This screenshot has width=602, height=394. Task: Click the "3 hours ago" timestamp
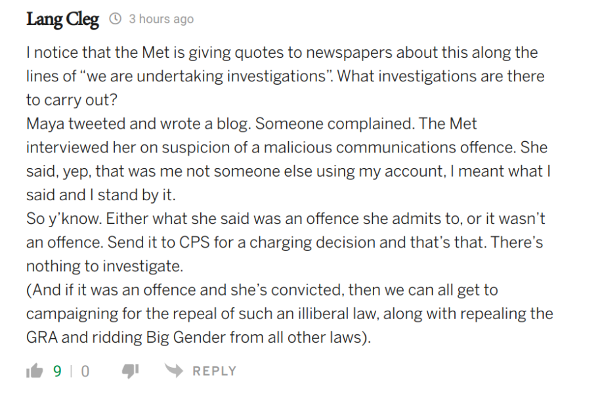tap(161, 19)
